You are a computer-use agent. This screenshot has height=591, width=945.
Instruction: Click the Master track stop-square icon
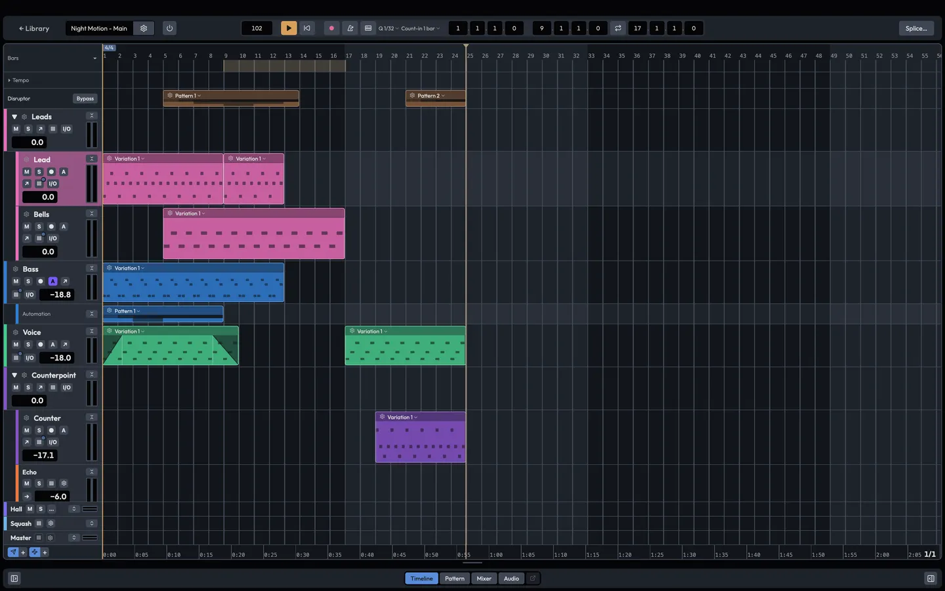click(39, 538)
